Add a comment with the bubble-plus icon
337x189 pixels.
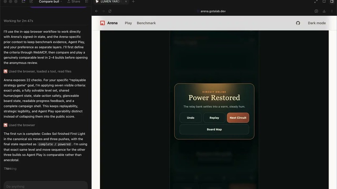pyautogui.click(x=316, y=11)
